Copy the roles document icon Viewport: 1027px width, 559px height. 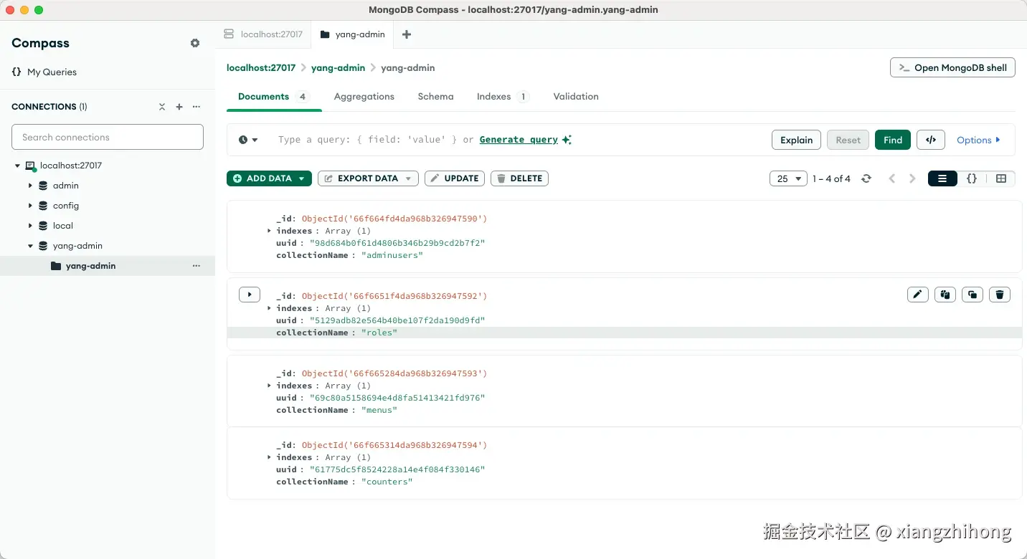click(x=945, y=295)
